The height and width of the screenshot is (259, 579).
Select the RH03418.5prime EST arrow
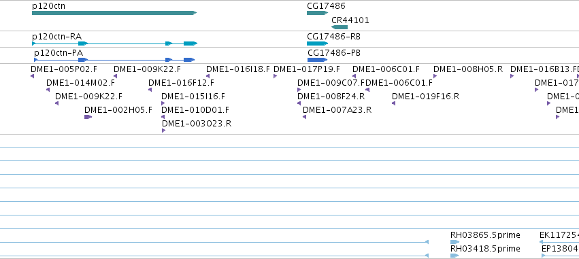[x=454, y=256]
